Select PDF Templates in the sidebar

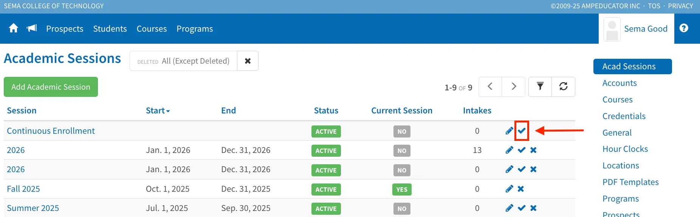point(630,182)
